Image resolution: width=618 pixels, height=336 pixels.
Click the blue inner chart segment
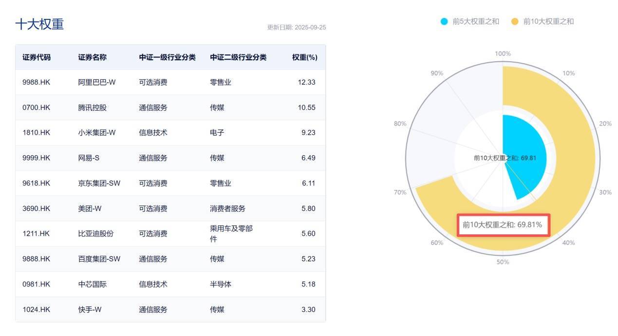tap(526, 146)
